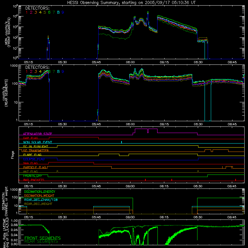The height and width of the screenshot is (248, 248).
Task: Click the DETECTORS: label in rear segments panel
Action: pyautogui.click(x=37, y=67)
